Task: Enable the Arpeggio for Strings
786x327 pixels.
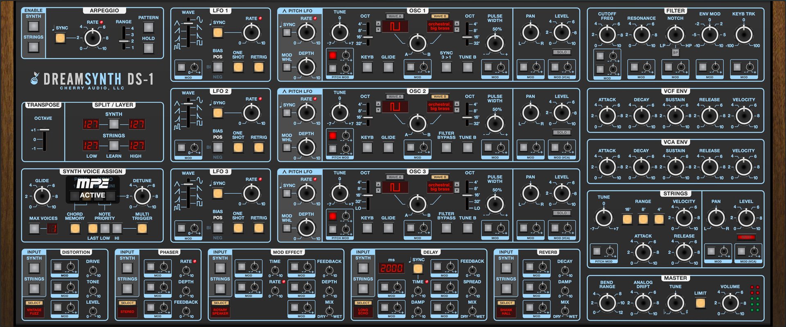Action: (33, 47)
